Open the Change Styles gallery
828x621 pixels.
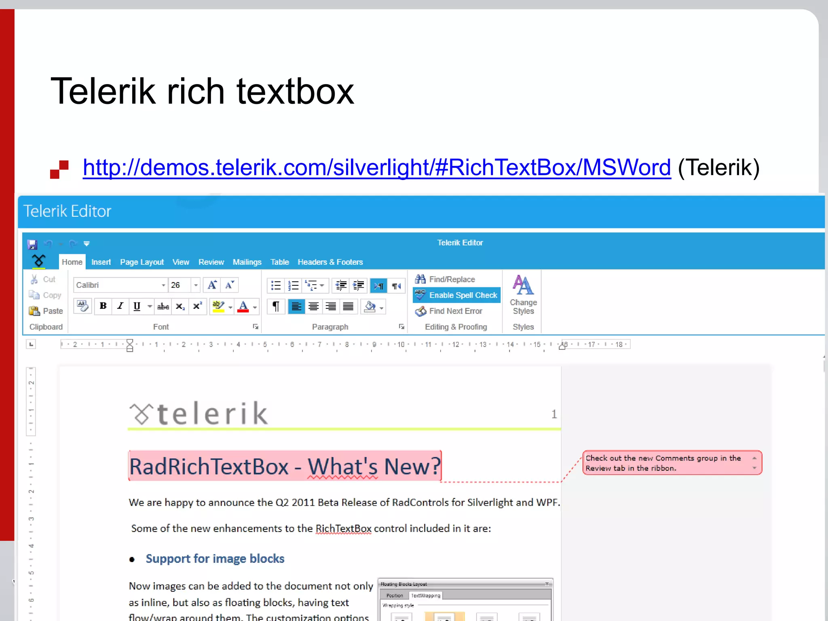pos(524,294)
